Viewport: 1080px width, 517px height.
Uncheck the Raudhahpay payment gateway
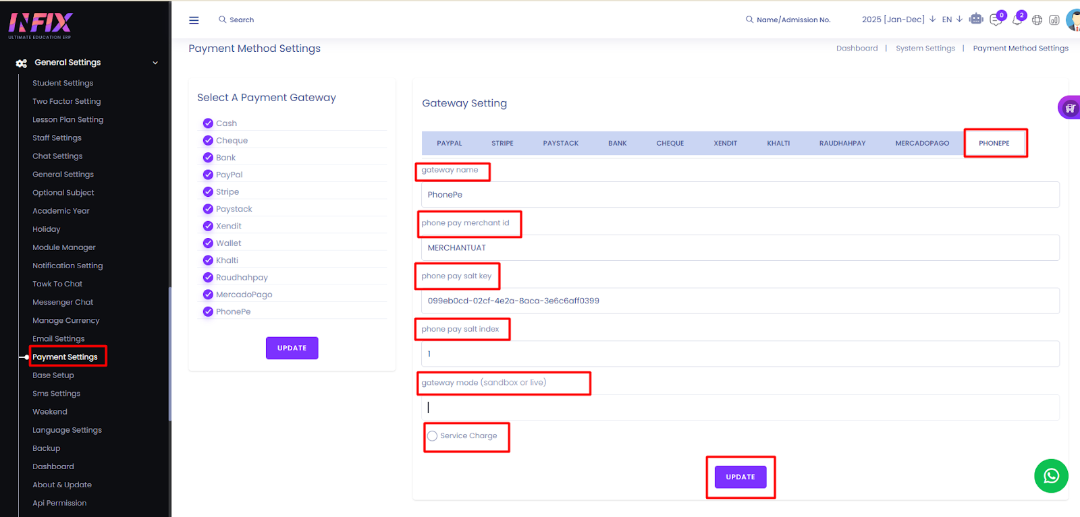coord(208,277)
